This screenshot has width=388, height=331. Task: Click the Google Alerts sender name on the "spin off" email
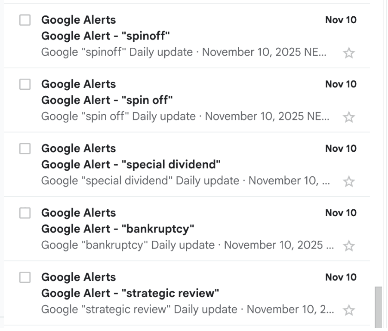78,84
